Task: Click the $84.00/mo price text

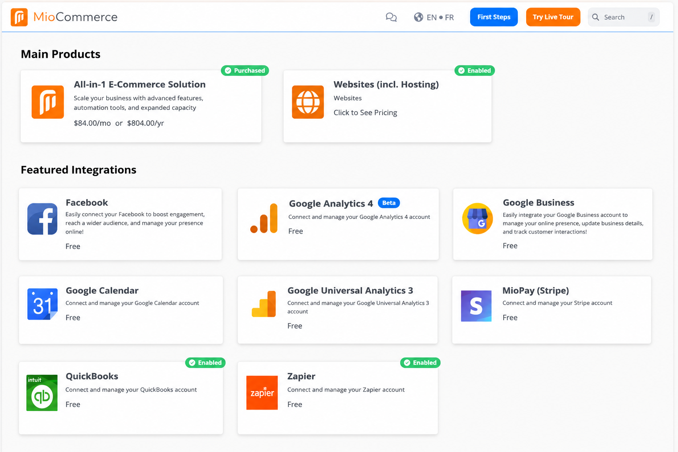Action: (92, 123)
